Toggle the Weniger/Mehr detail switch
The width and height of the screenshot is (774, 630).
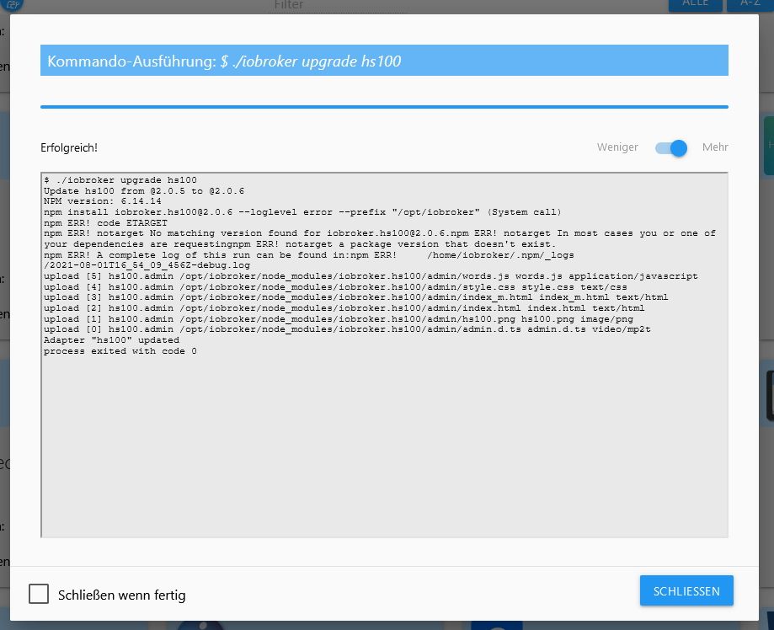pyautogui.click(x=671, y=147)
